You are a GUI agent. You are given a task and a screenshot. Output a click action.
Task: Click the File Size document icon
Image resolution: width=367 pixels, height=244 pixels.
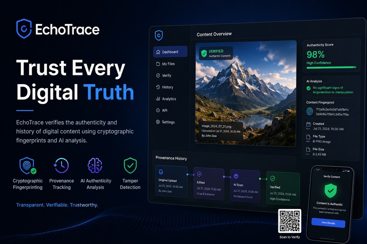308,149
